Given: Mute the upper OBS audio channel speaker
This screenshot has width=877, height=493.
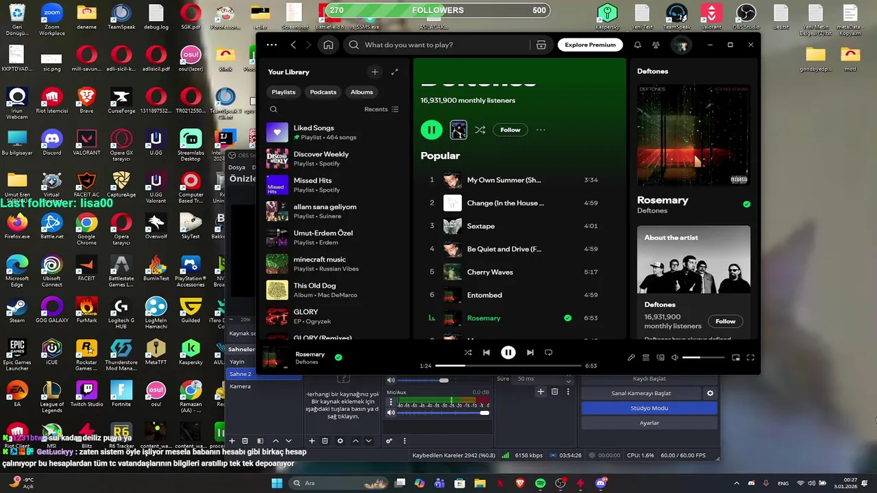Looking at the screenshot, I should click(391, 380).
